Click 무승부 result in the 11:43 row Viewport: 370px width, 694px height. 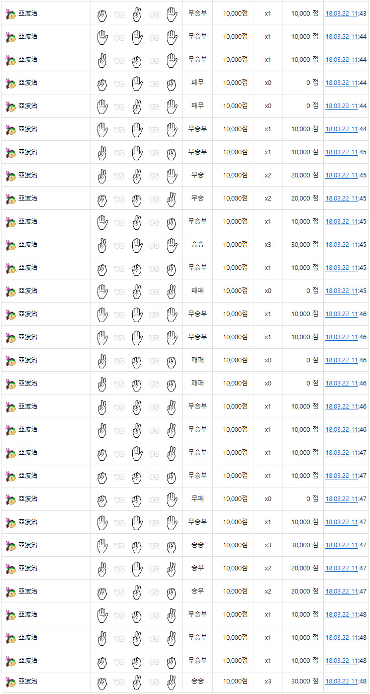tap(198, 13)
